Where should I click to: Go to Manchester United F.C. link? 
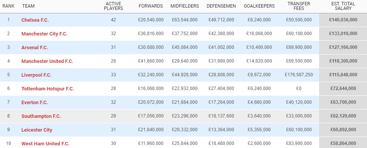tap(47, 61)
